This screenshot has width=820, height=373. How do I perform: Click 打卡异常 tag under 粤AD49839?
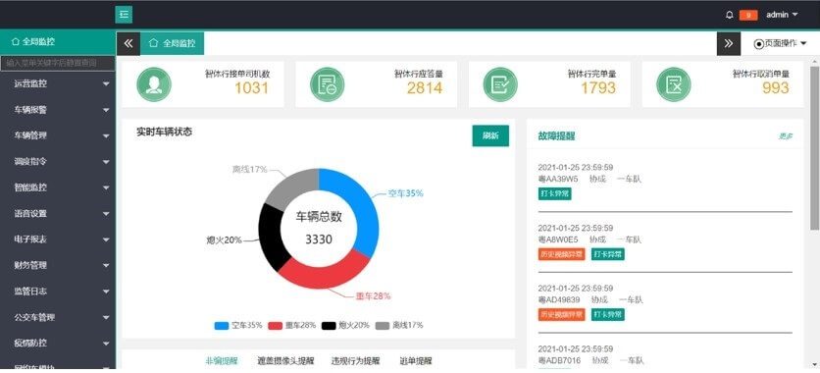608,315
